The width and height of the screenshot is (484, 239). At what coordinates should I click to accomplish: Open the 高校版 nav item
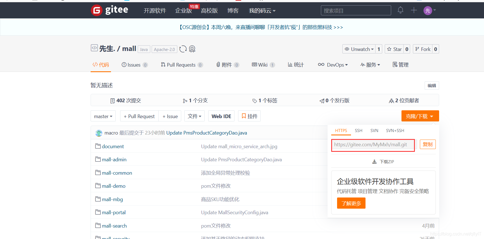209,11
